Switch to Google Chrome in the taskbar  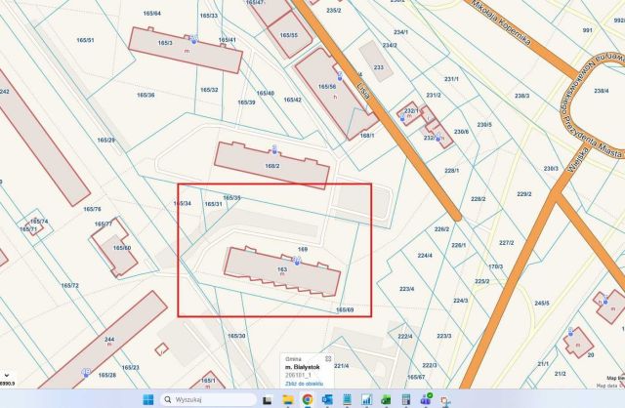click(x=308, y=399)
